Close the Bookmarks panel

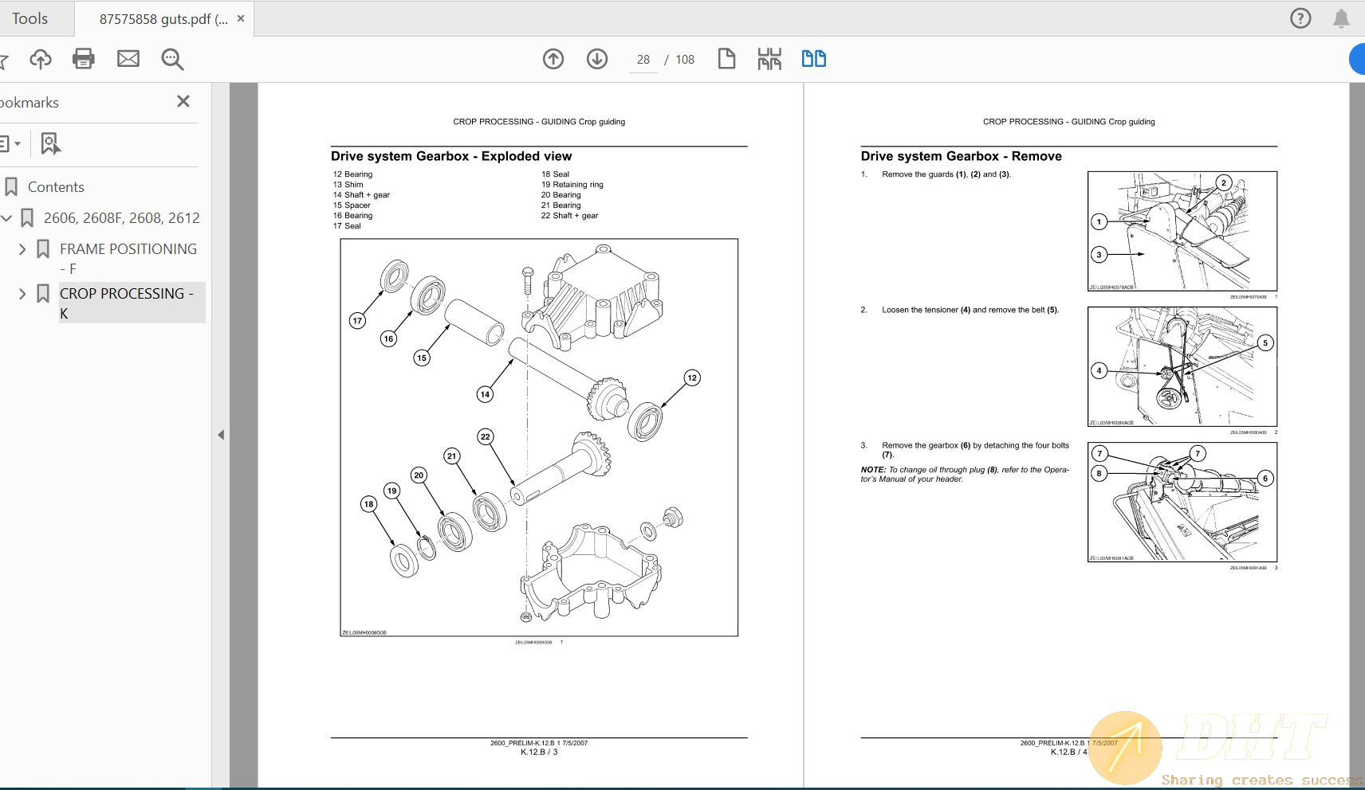(x=183, y=101)
